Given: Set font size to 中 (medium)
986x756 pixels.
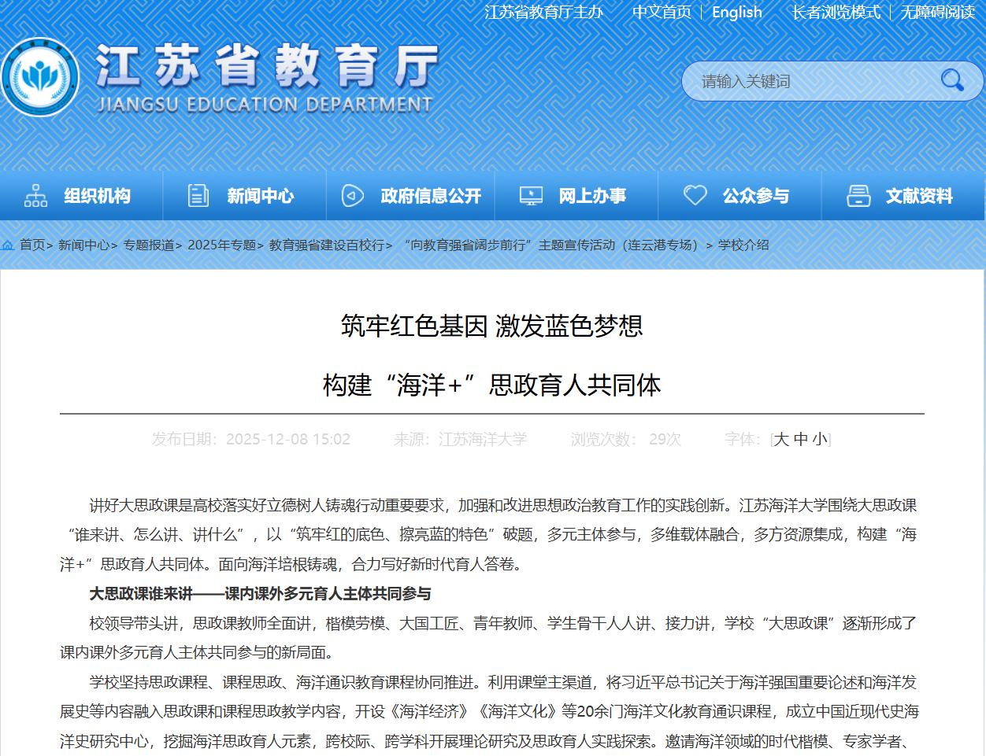Looking at the screenshot, I should (801, 439).
